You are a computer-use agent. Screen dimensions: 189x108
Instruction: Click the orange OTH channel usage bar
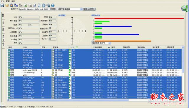(x=123, y=41)
